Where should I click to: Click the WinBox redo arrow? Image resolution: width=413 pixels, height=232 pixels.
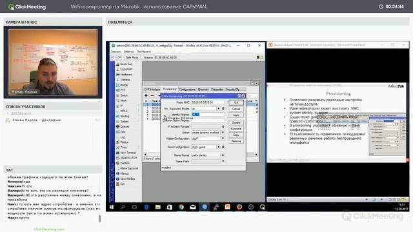pos(119,57)
